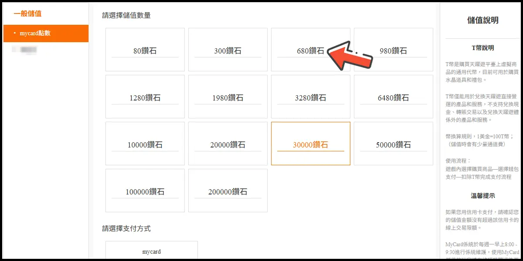Select 3280鑽石 as top-up quantity
This screenshot has height=261, width=523.
tap(310, 97)
